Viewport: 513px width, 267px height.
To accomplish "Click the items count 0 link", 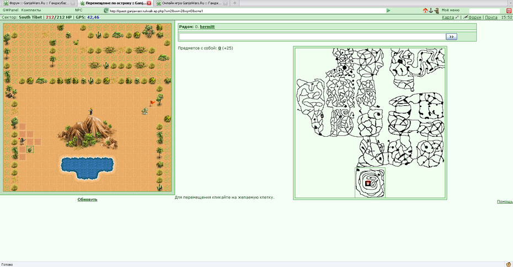I will coord(220,48).
